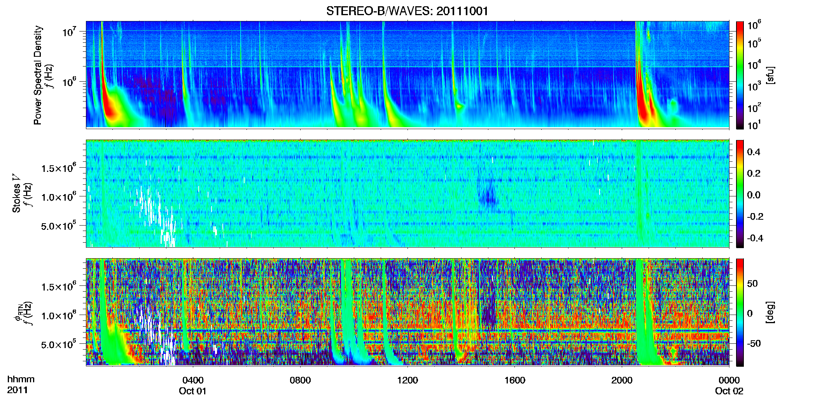Click the φRTN axis label on the bottom panel

click(18, 313)
